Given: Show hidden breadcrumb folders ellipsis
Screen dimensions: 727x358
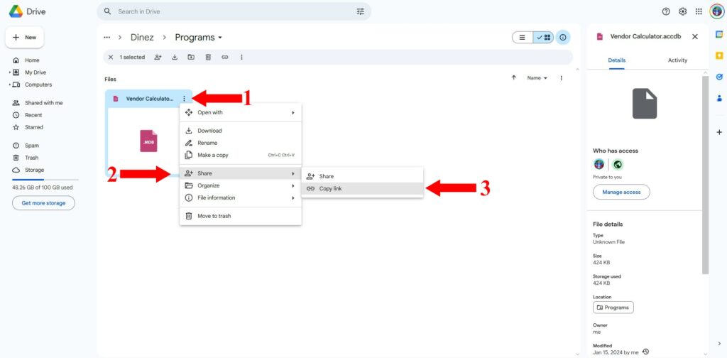Looking at the screenshot, I should click(x=107, y=38).
